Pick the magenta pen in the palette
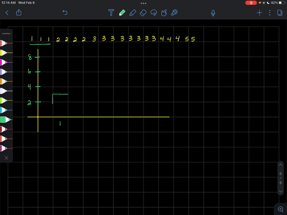 [x=6, y=62]
